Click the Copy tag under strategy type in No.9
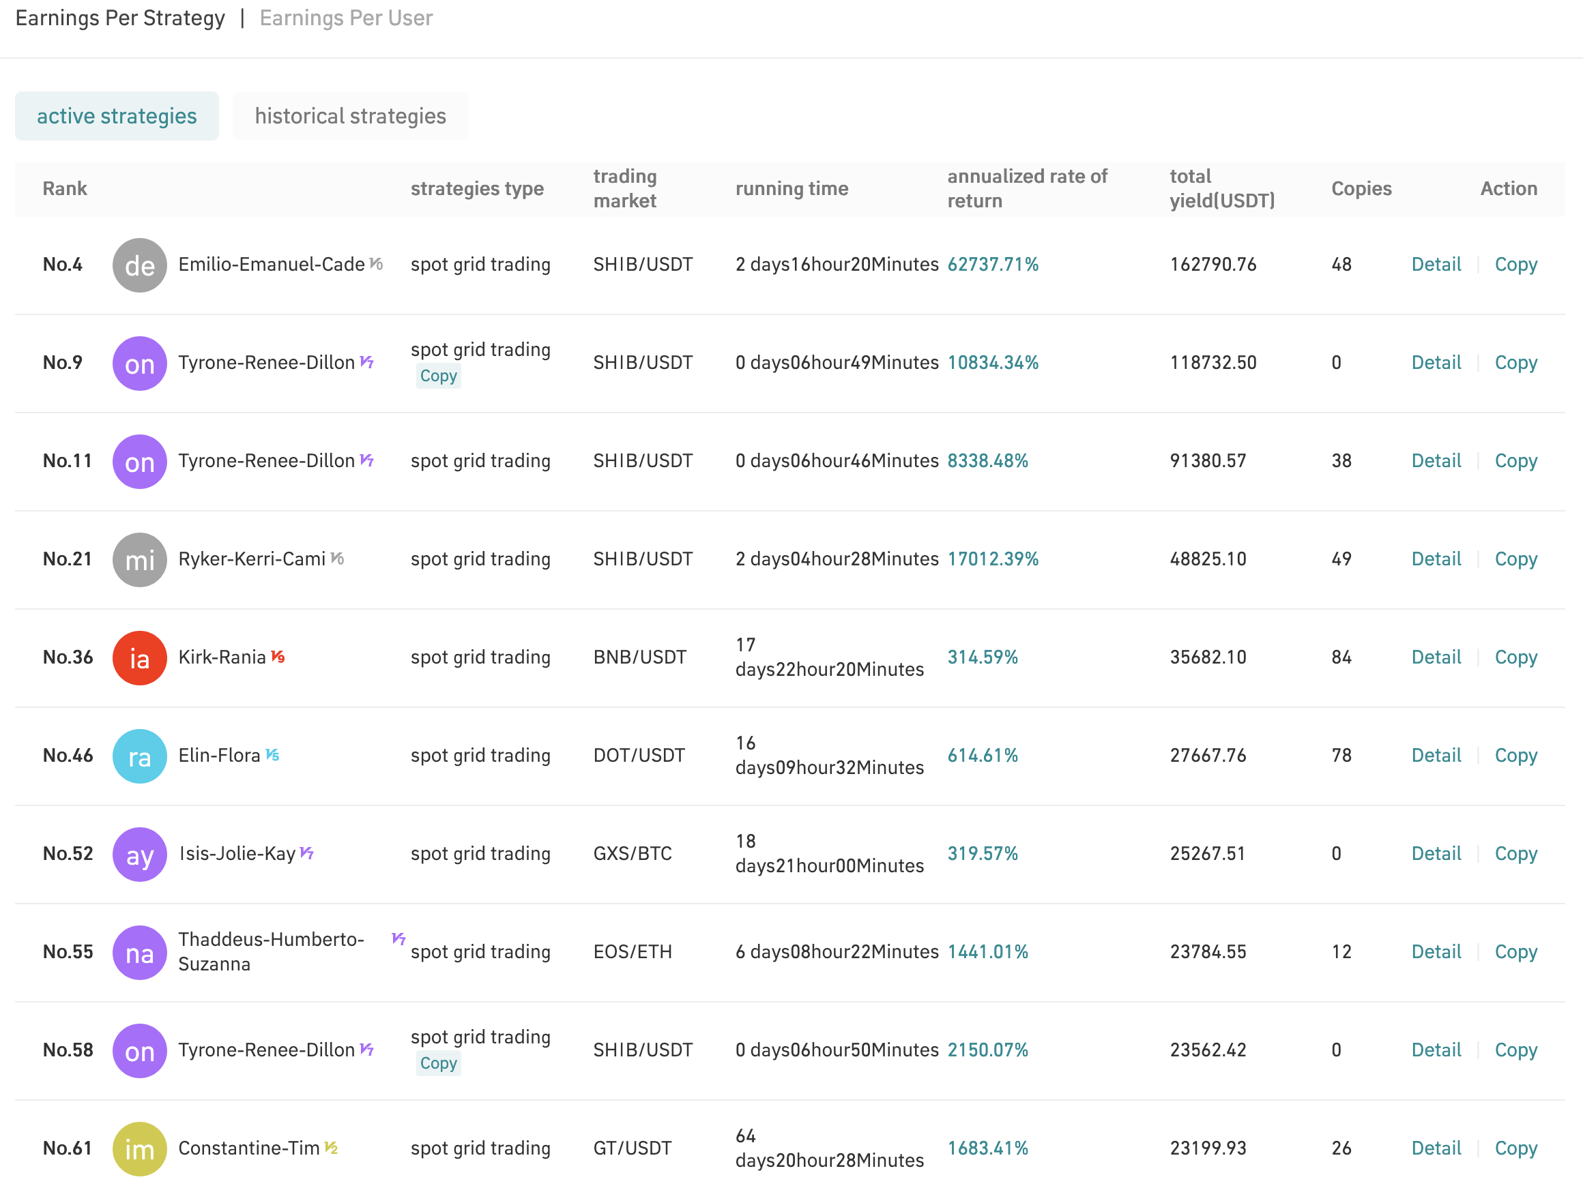The width and height of the screenshot is (1583, 1188). click(438, 376)
